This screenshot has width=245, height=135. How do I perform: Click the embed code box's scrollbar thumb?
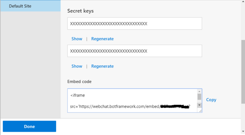click(199, 97)
